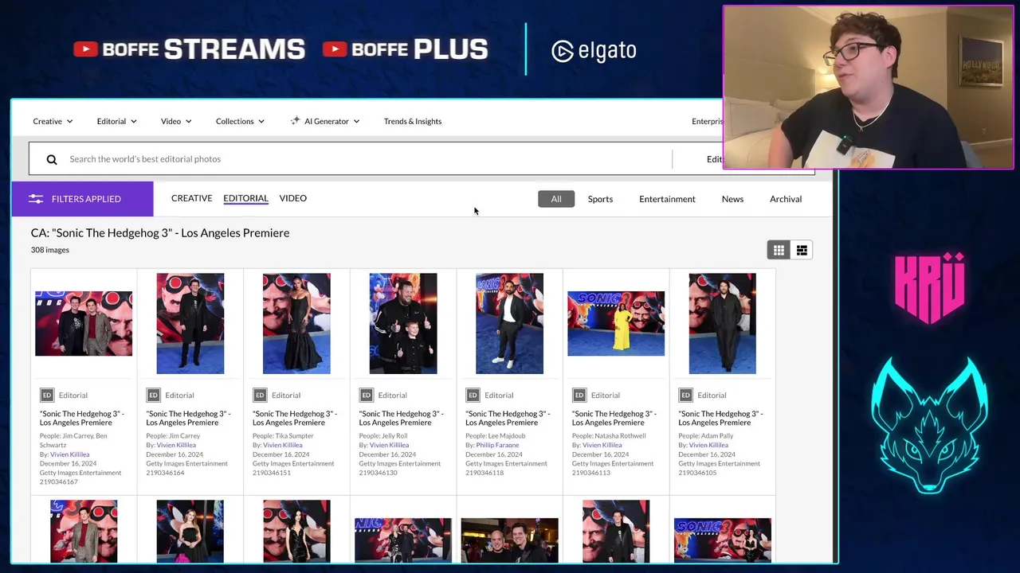The image size is (1020, 573).
Task: Click the ED editorial badge under Jelly Roll photo
Action: pos(367,395)
